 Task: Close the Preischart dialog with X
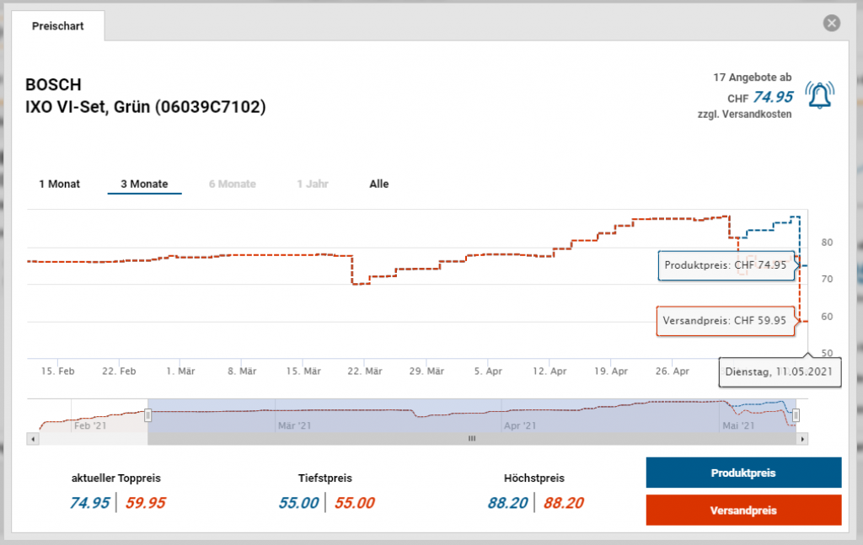tap(832, 24)
